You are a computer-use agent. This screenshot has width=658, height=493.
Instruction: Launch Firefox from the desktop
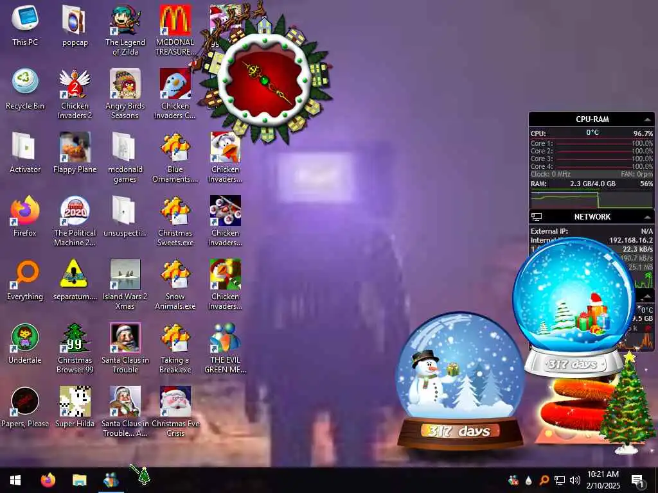[x=25, y=216]
